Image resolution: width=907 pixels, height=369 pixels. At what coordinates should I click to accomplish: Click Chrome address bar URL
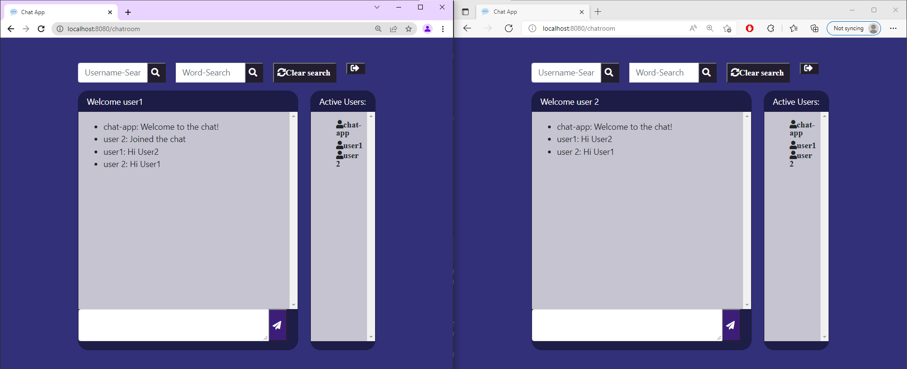(x=103, y=29)
